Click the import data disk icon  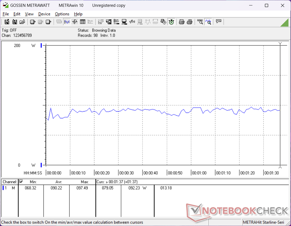point(15,22)
